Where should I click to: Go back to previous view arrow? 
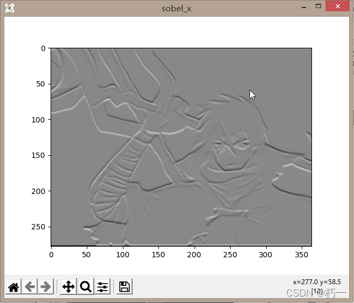30,287
